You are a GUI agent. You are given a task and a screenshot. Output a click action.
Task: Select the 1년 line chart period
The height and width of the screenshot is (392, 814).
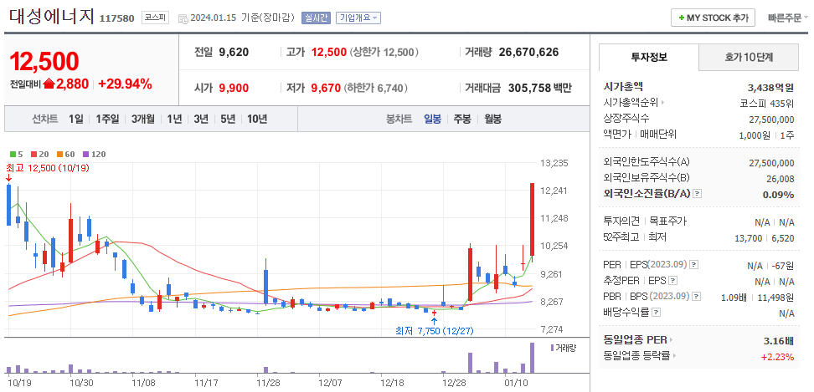[x=174, y=119]
